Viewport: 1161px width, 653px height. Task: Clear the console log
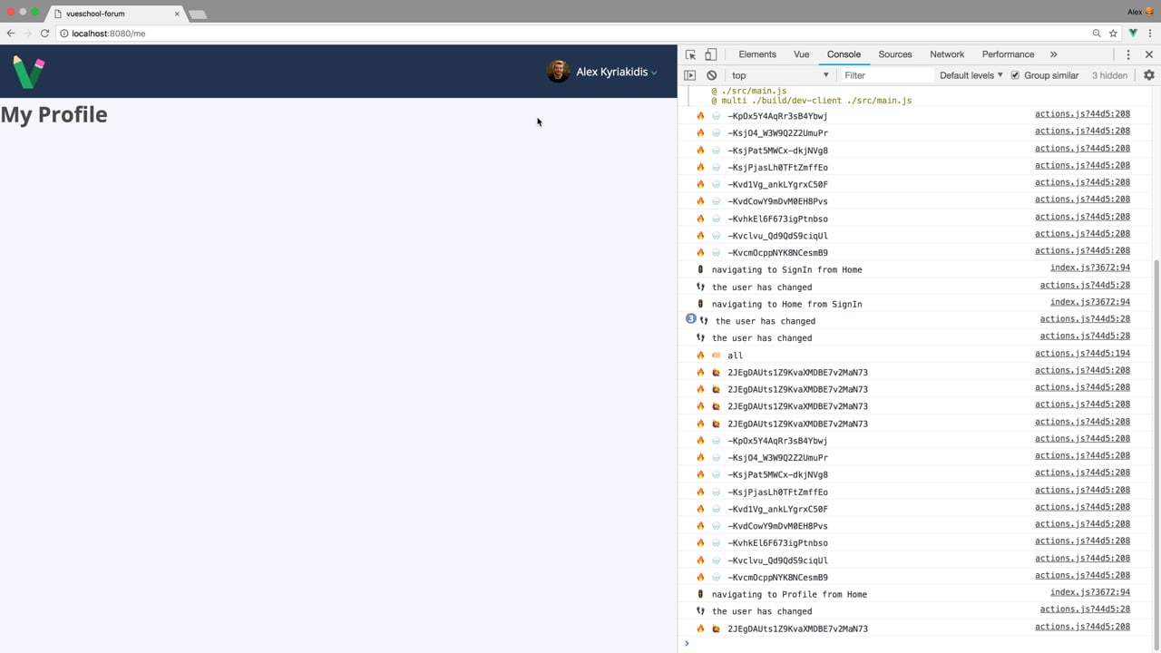[x=712, y=75]
